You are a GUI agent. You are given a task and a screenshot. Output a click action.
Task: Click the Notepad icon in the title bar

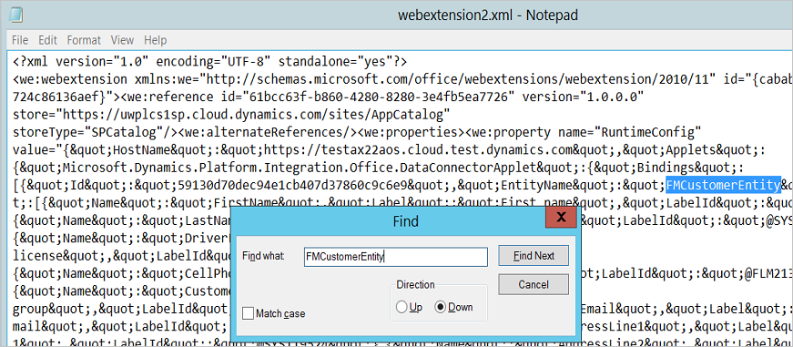pyautogui.click(x=16, y=15)
